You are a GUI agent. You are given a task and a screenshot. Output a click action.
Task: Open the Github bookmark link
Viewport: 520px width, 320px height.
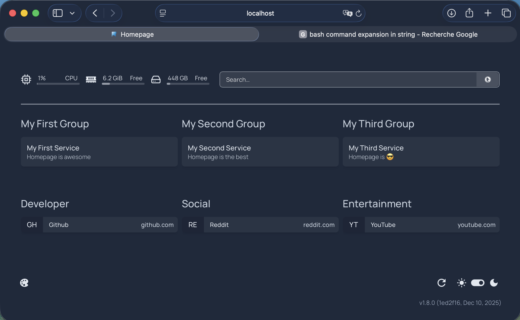[x=99, y=225]
